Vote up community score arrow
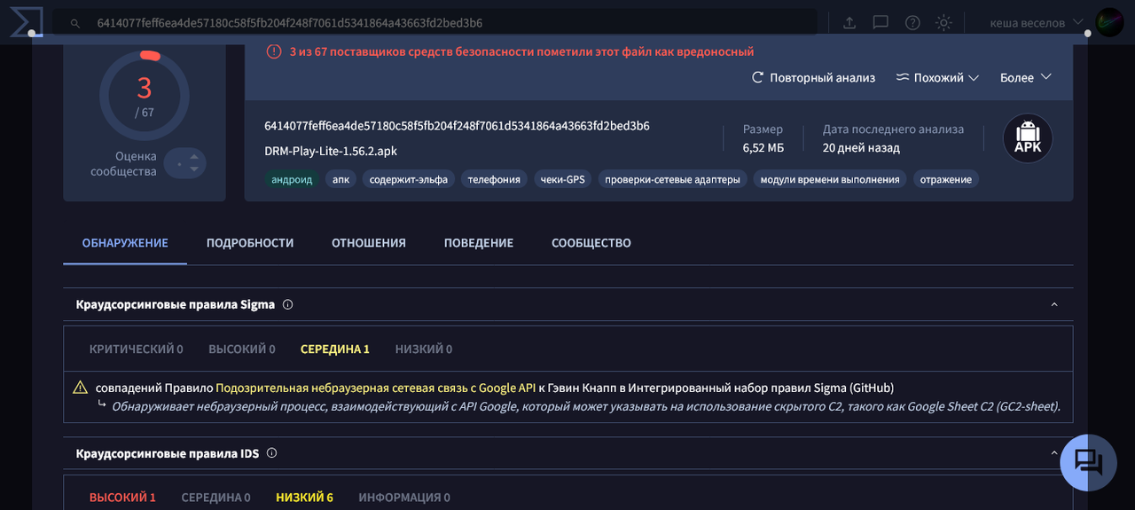 pos(196,156)
